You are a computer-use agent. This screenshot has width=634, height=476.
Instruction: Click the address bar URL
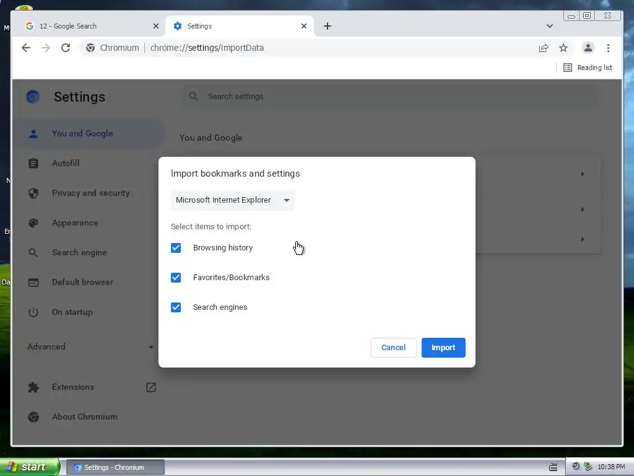tap(207, 48)
